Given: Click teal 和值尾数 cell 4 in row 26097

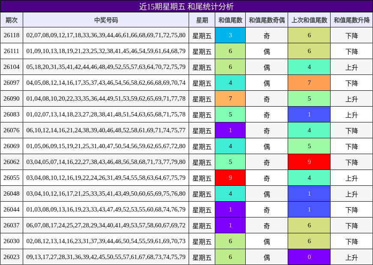Looking at the screenshot, I should point(230,83).
